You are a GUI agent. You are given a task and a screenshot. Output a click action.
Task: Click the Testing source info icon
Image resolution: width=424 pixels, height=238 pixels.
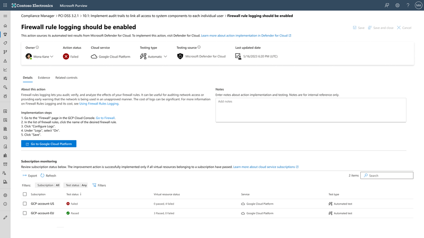(199, 47)
